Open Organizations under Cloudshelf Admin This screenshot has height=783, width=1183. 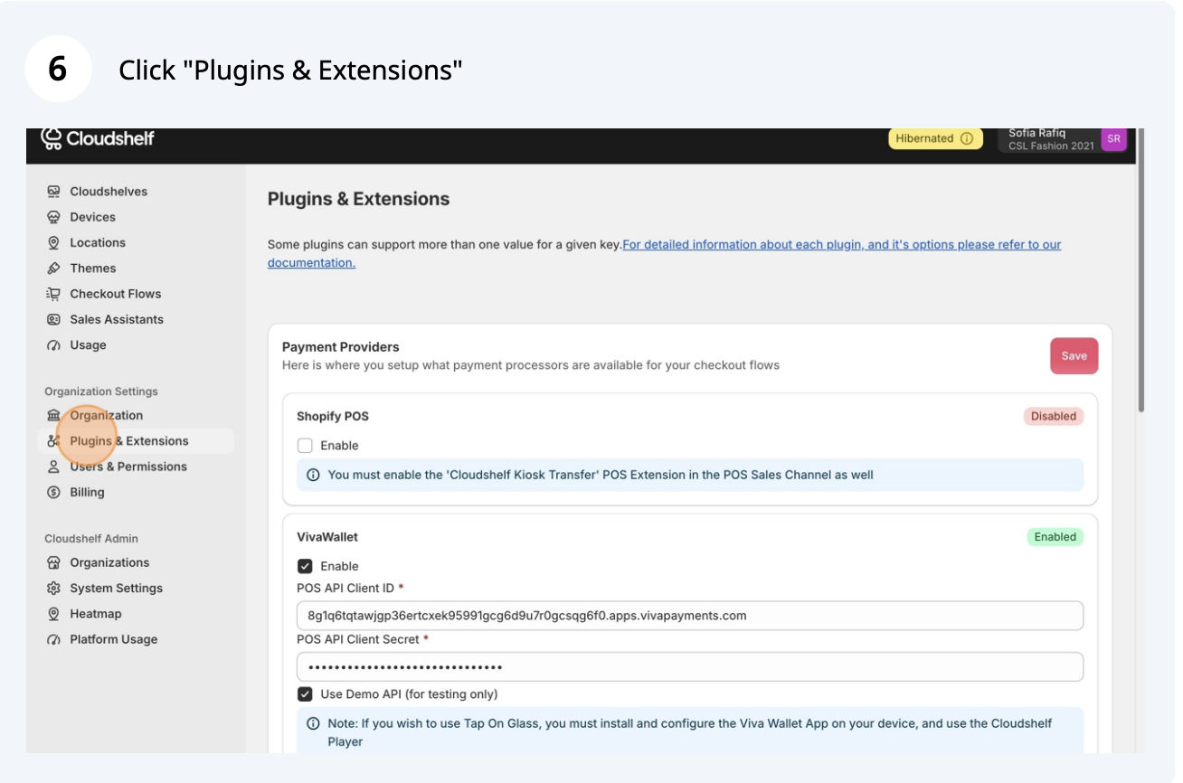coord(109,562)
